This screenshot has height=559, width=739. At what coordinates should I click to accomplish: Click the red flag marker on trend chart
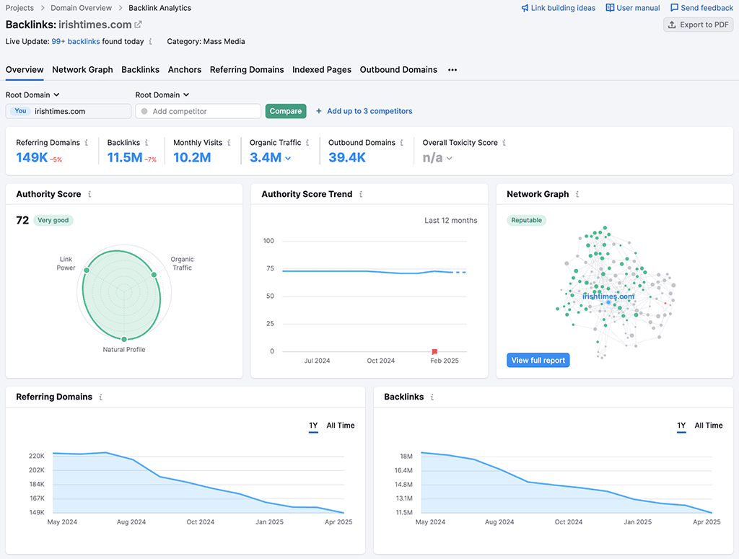click(x=434, y=352)
